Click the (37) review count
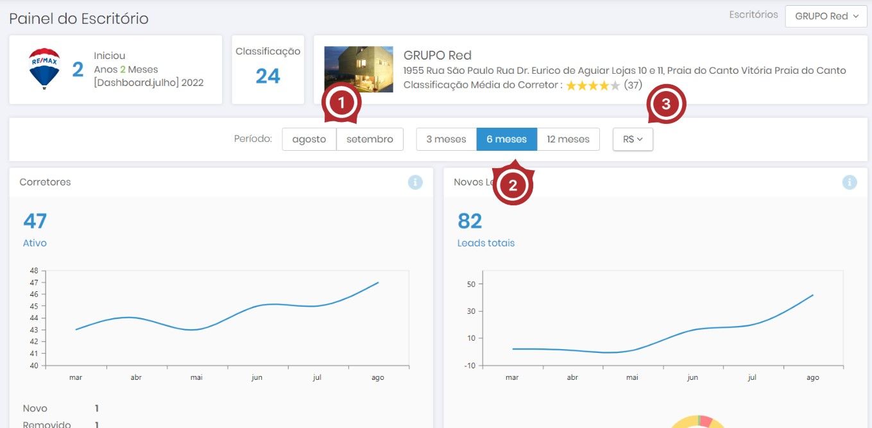The height and width of the screenshot is (428, 872). pyautogui.click(x=633, y=85)
